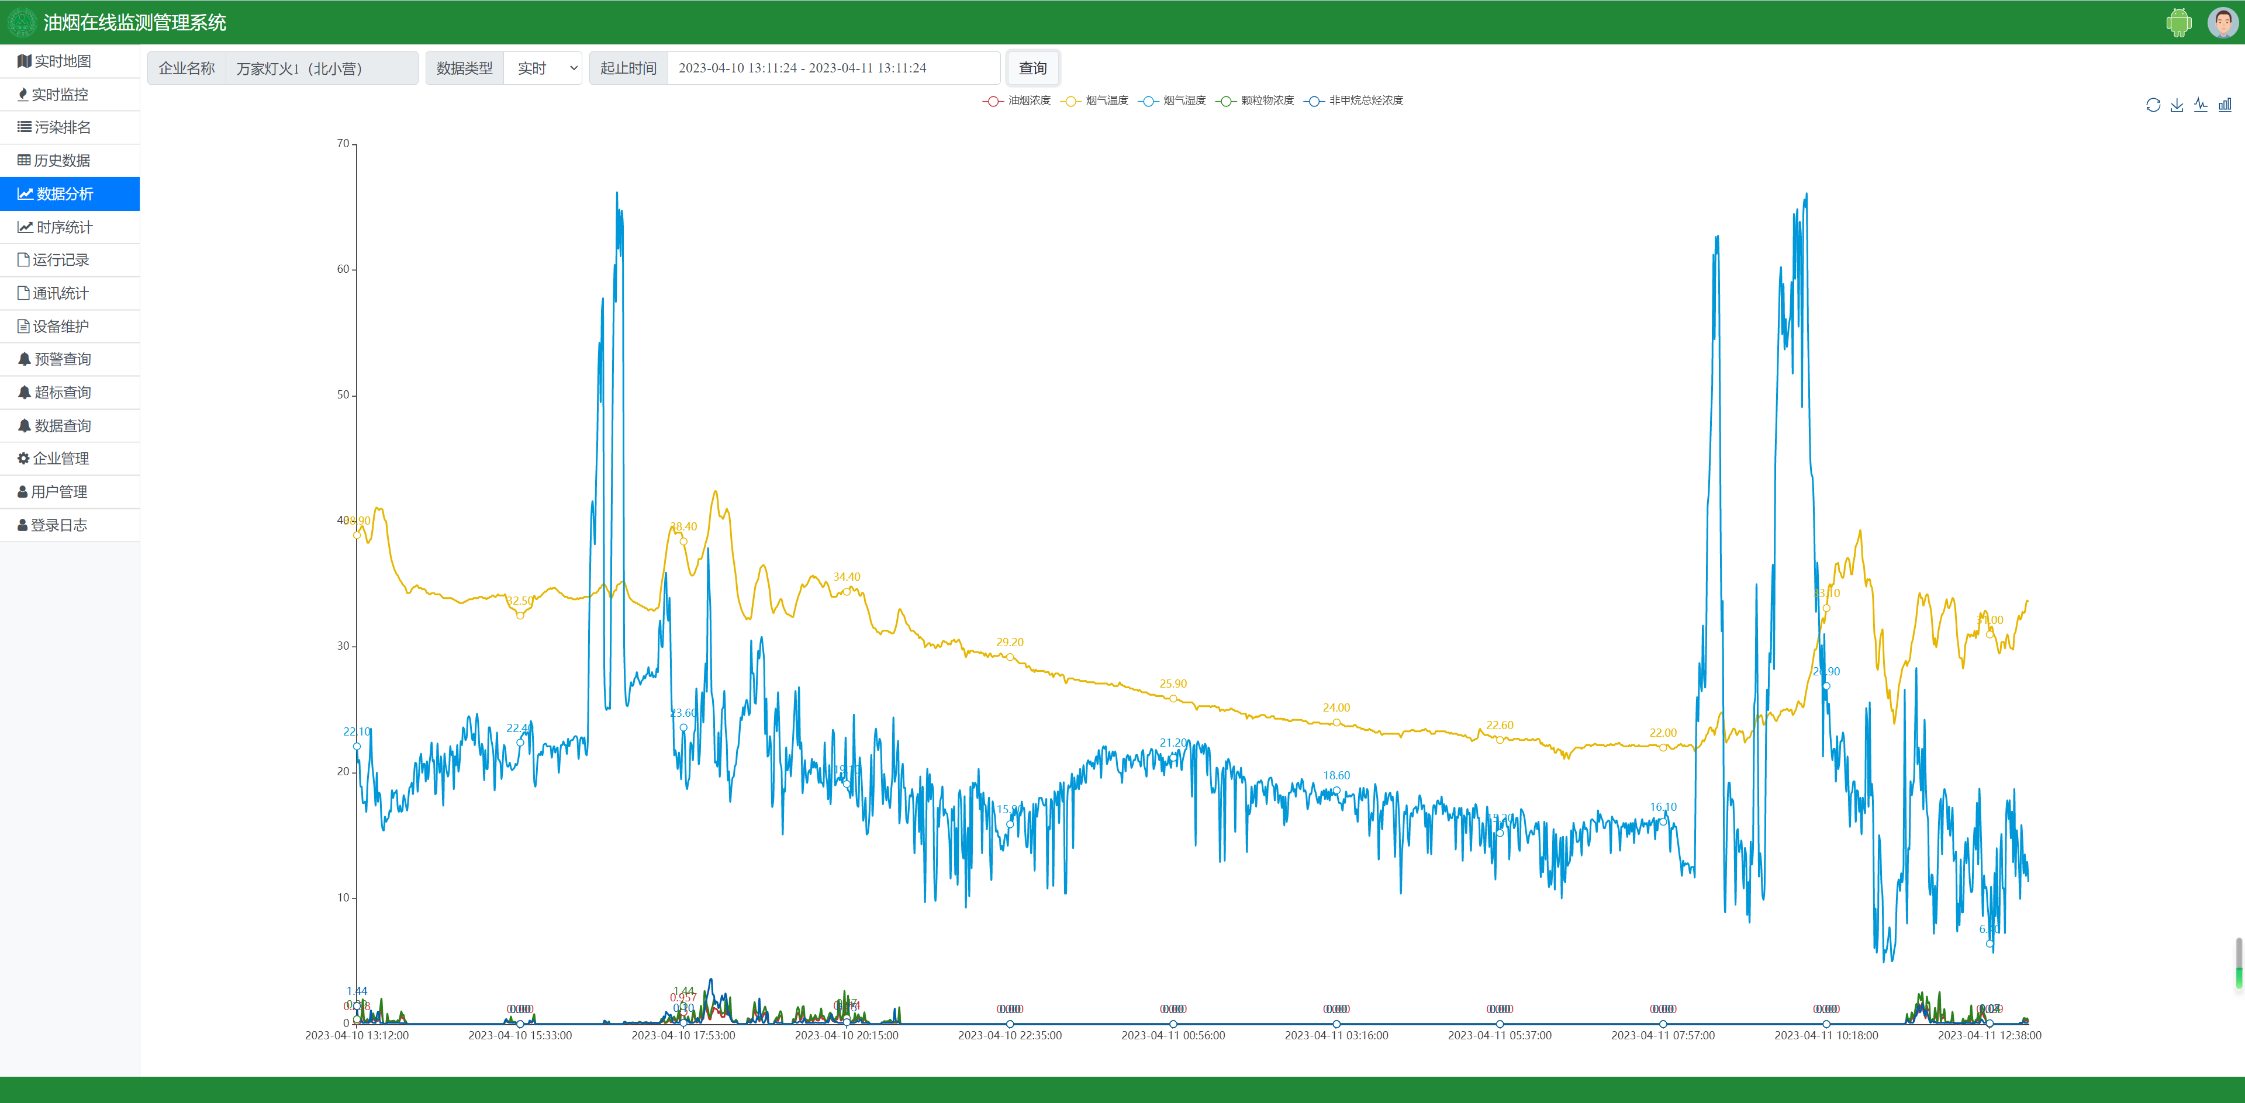2245x1103 pixels.
Task: Open 时序统计 in the sidebar menu
Action: click(64, 227)
